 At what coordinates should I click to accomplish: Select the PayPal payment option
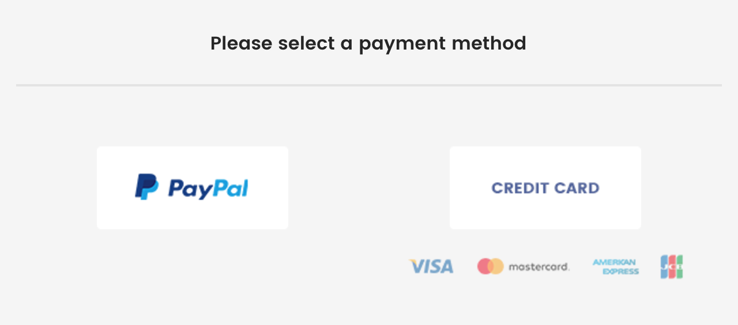(x=192, y=188)
